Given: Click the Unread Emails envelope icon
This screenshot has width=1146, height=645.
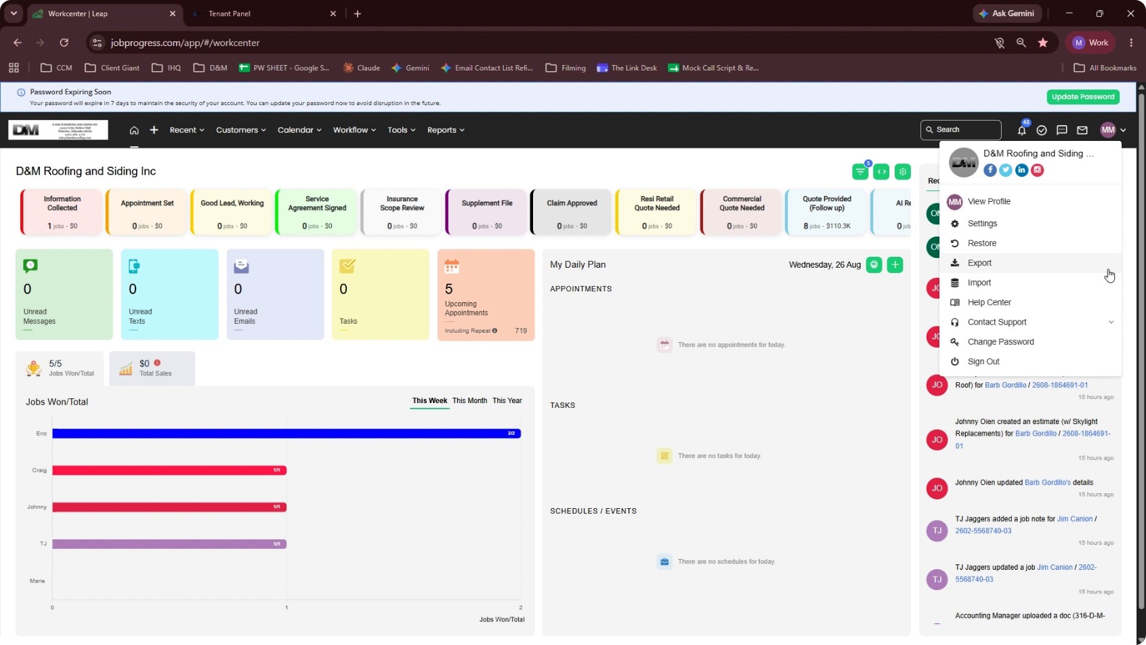Looking at the screenshot, I should pyautogui.click(x=241, y=266).
